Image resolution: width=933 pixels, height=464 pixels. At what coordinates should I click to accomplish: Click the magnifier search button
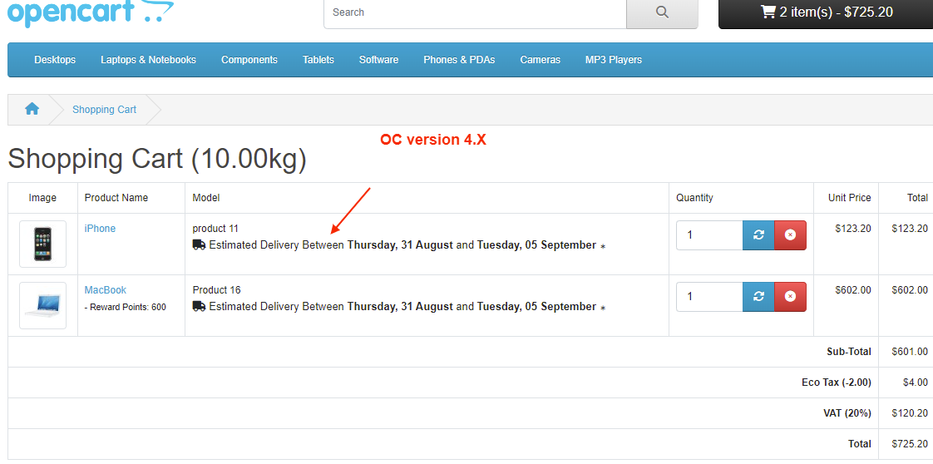coord(662,13)
